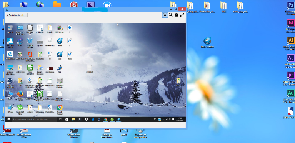The height and width of the screenshot is (143, 295).
Task: Open the notification center in remote taskbar
Action: tap(173, 119)
